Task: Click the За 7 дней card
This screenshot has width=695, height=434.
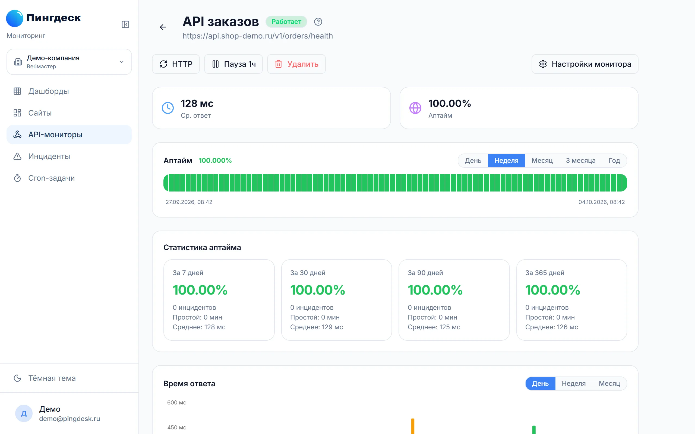Action: 219,300
